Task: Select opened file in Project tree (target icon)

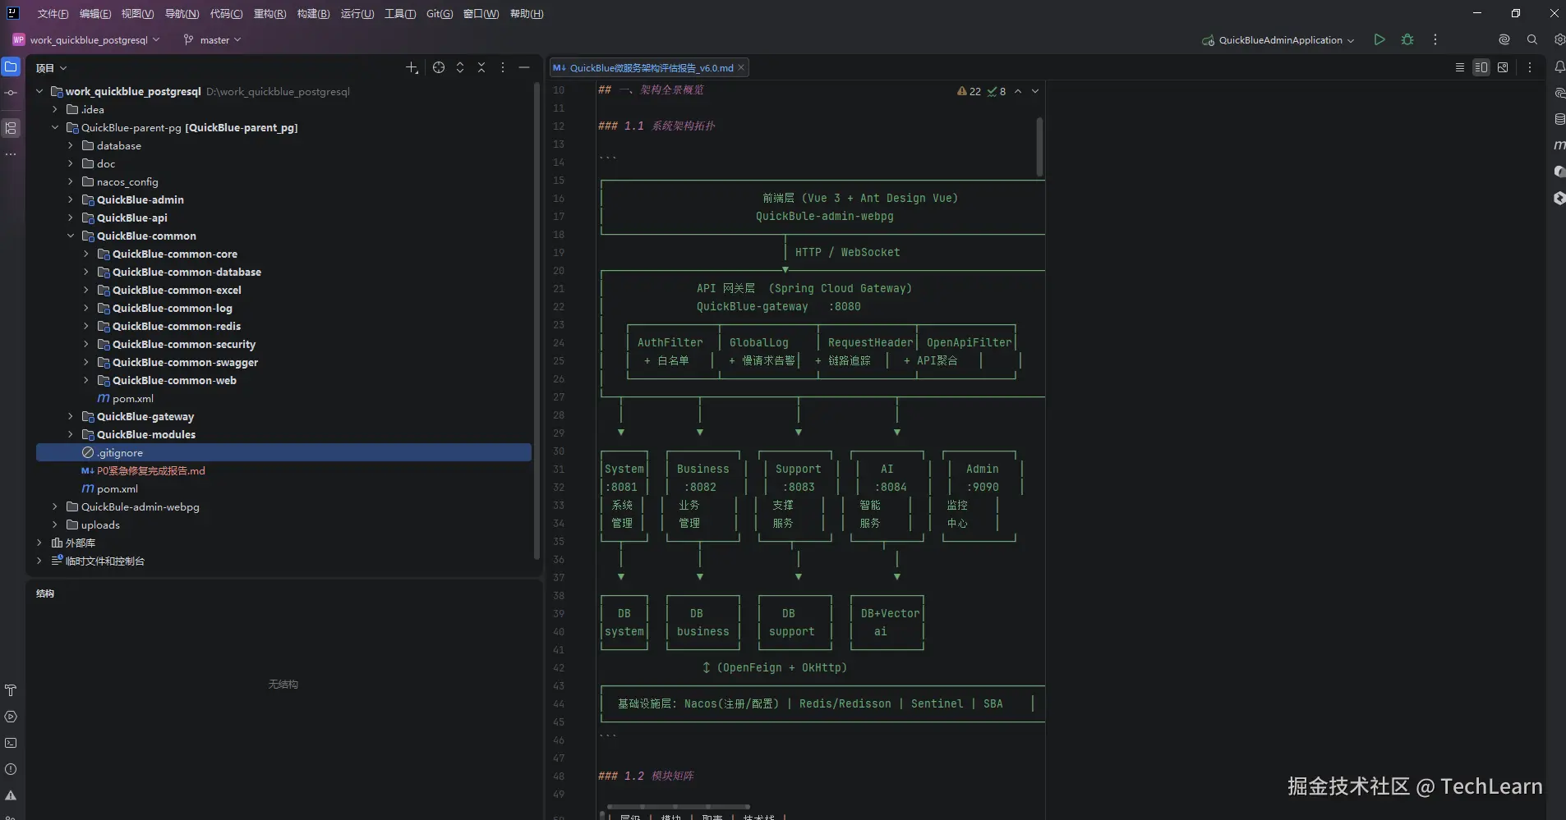Action: (x=439, y=67)
